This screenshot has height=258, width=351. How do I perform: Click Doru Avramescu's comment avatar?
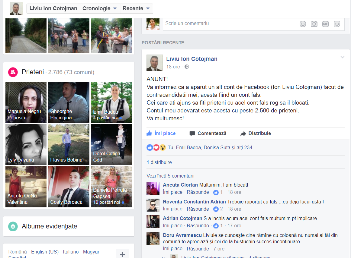tap(153, 239)
